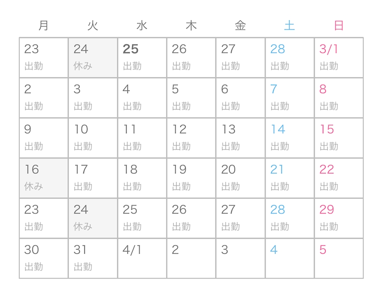Click the blue Saturday 4 in last row
Image resolution: width=373 pixels, height=296 pixels.
click(x=290, y=258)
